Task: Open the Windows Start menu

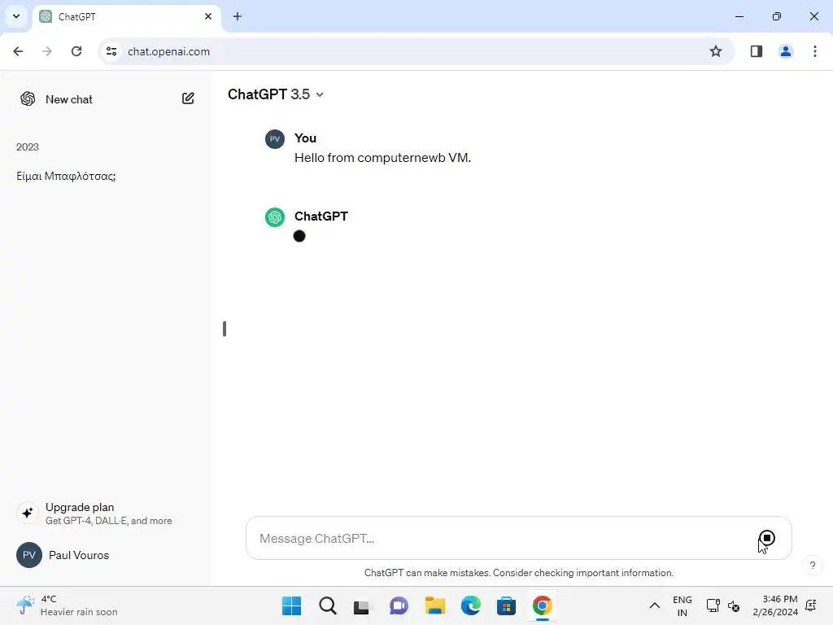Action: 291,605
